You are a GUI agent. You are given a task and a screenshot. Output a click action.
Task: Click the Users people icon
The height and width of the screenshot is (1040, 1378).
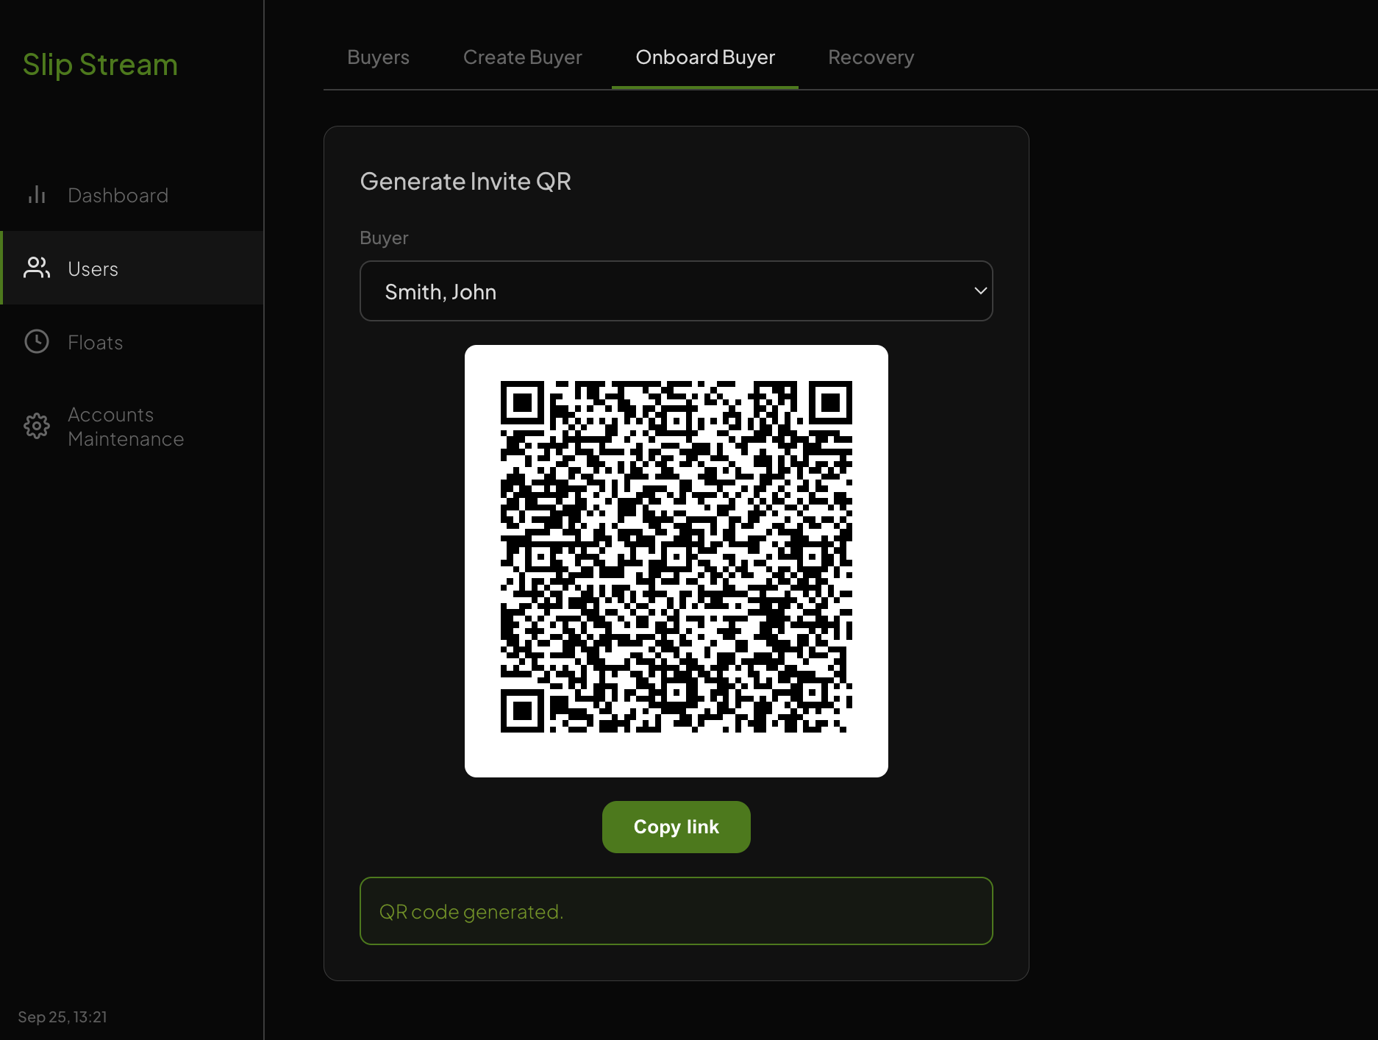(x=37, y=268)
